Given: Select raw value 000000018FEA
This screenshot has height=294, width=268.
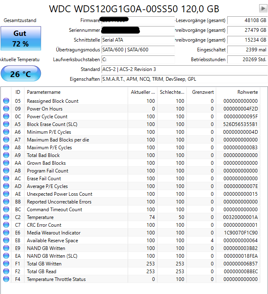Looking at the screenshot, I should point(241,256).
